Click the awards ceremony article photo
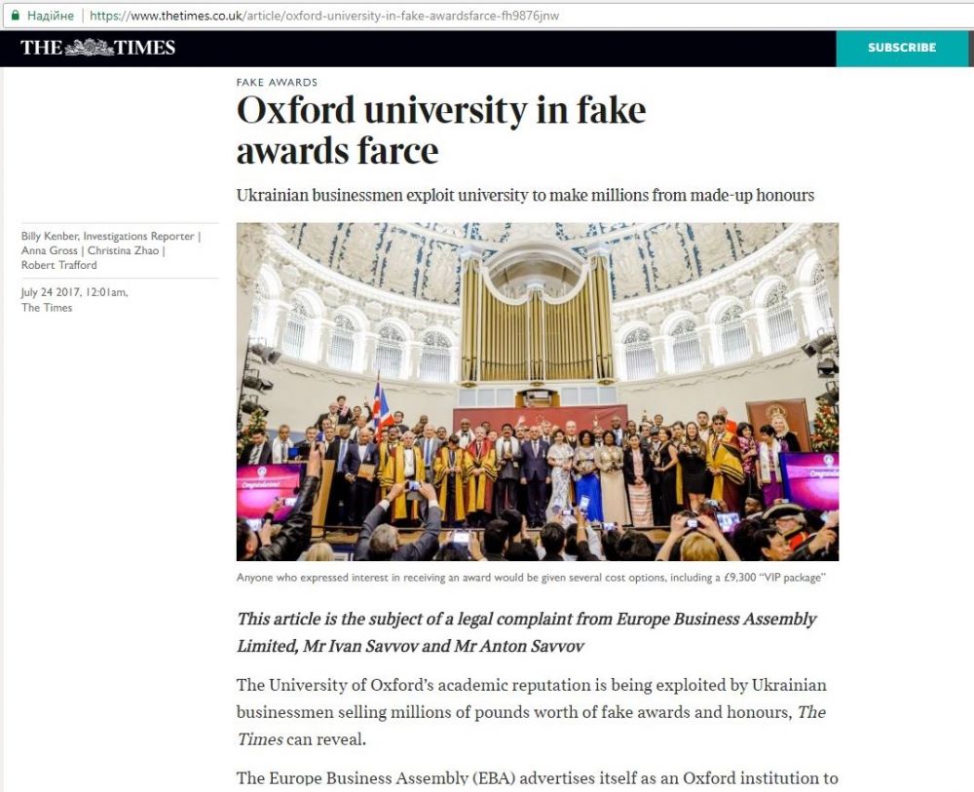Screen dimensions: 974x792 point(538,392)
